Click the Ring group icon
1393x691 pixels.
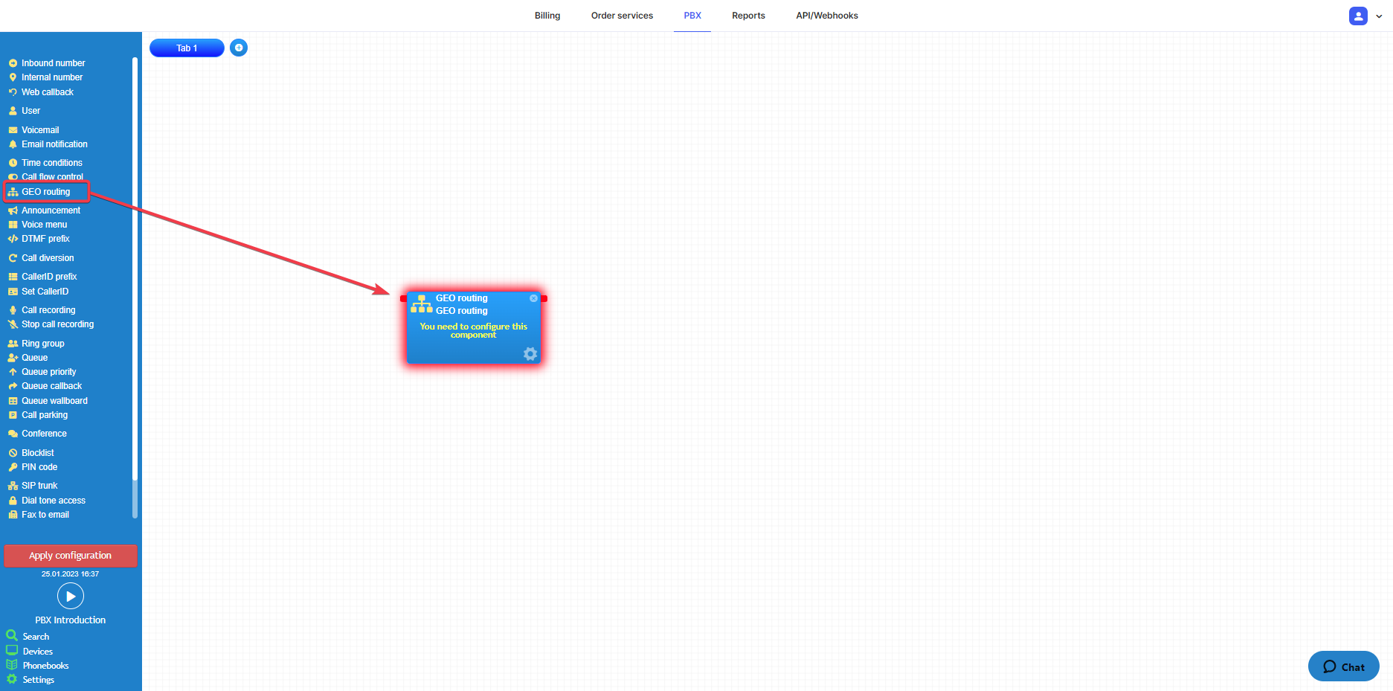(x=13, y=344)
